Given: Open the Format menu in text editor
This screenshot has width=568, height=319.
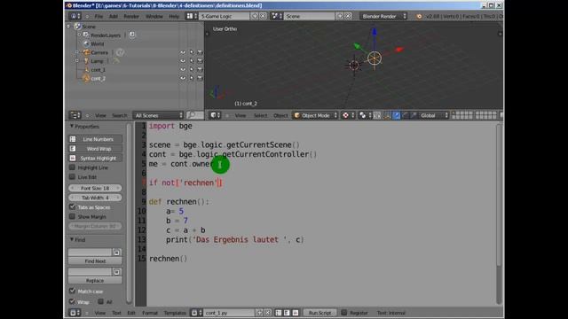Looking at the screenshot, I should pyautogui.click(x=150, y=313).
